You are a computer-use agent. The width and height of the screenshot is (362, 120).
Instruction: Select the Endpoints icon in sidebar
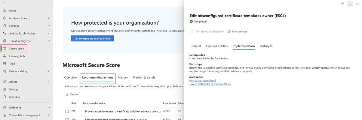(x=5, y=107)
